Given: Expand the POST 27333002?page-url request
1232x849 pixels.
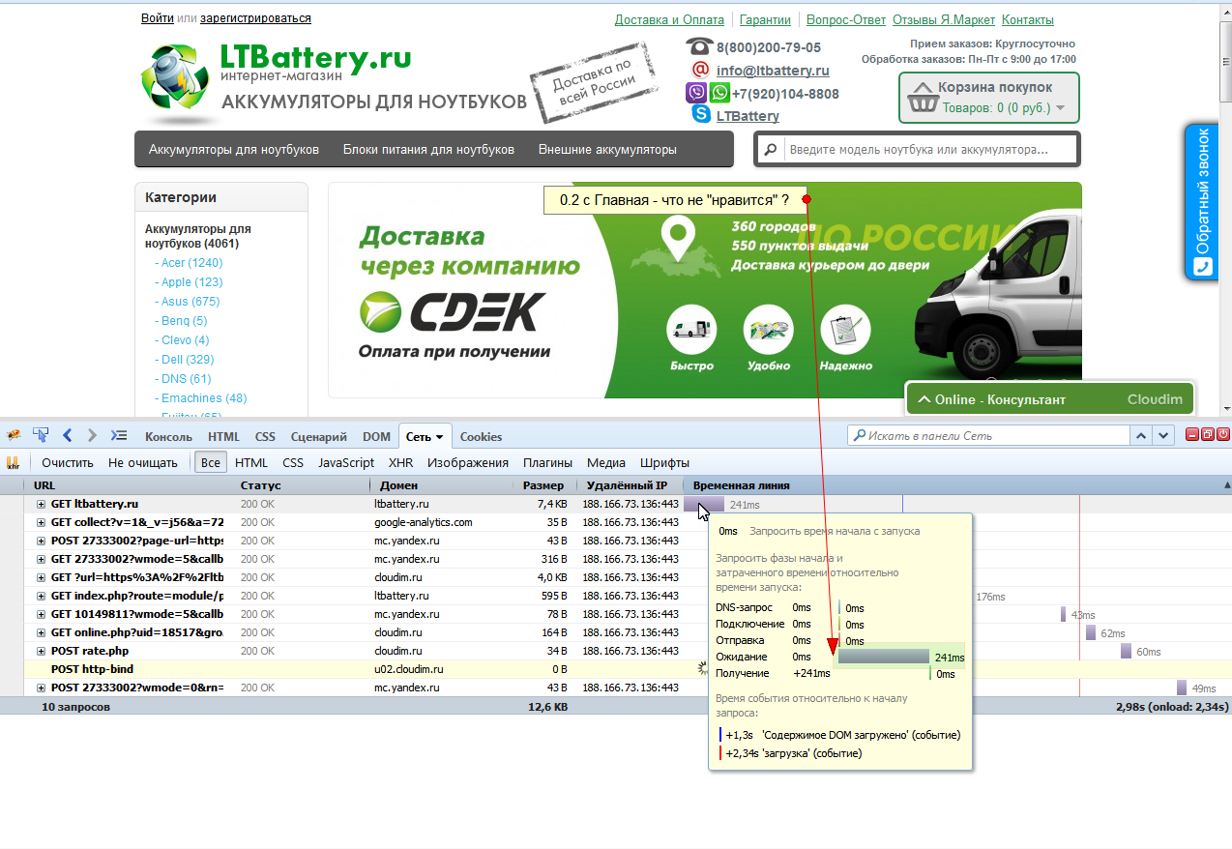Looking at the screenshot, I should (x=42, y=541).
